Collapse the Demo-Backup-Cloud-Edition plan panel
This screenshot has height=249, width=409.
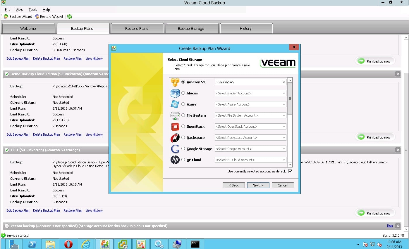point(398,74)
